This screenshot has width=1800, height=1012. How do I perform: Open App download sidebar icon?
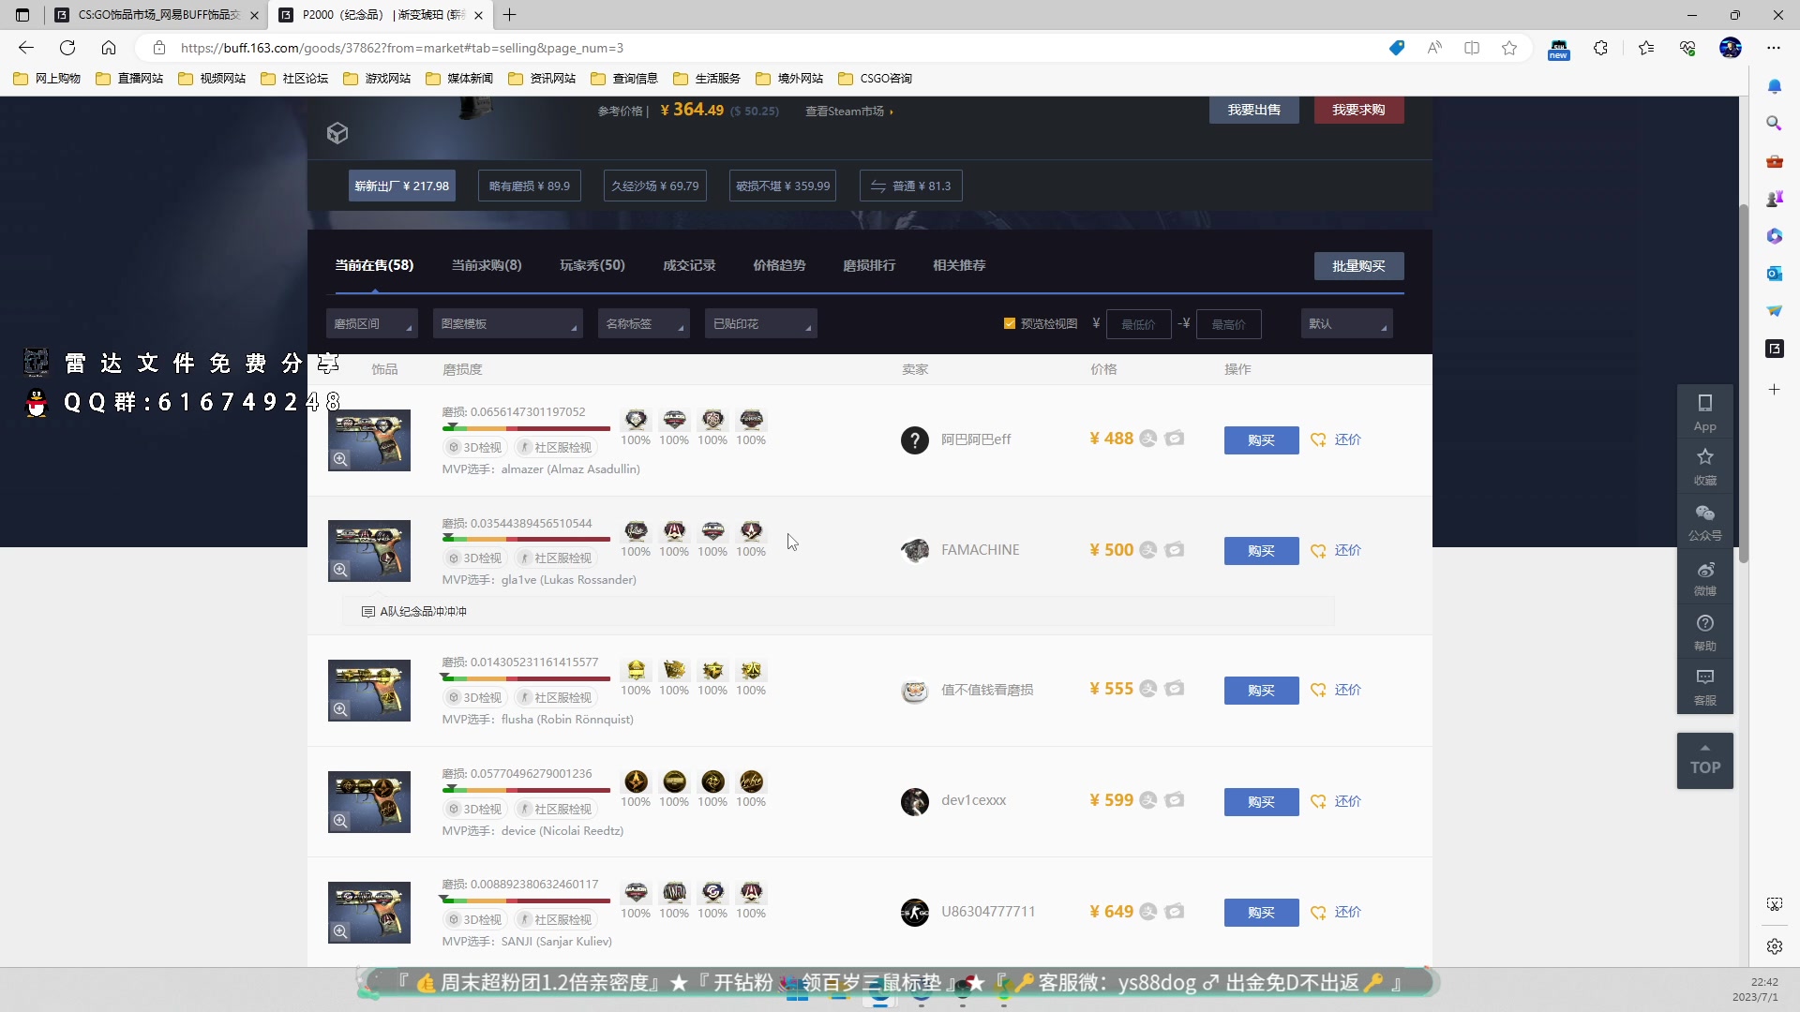(x=1704, y=412)
